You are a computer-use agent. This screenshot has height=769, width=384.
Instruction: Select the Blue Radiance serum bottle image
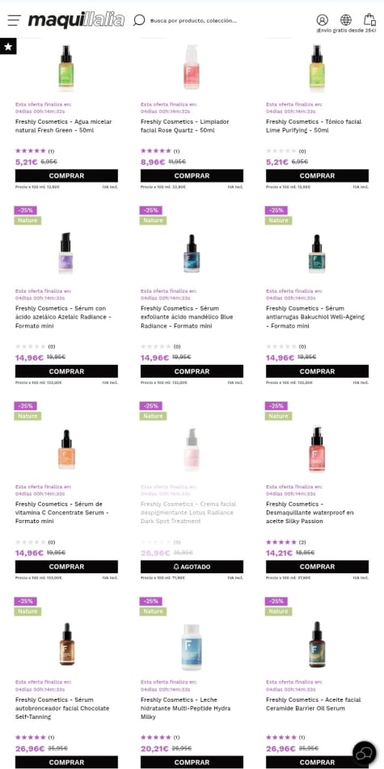(x=192, y=253)
